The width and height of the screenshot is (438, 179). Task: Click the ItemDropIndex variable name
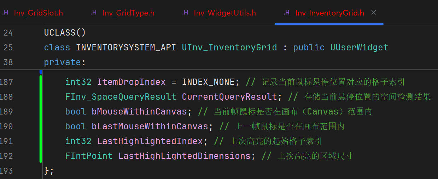[132, 82]
